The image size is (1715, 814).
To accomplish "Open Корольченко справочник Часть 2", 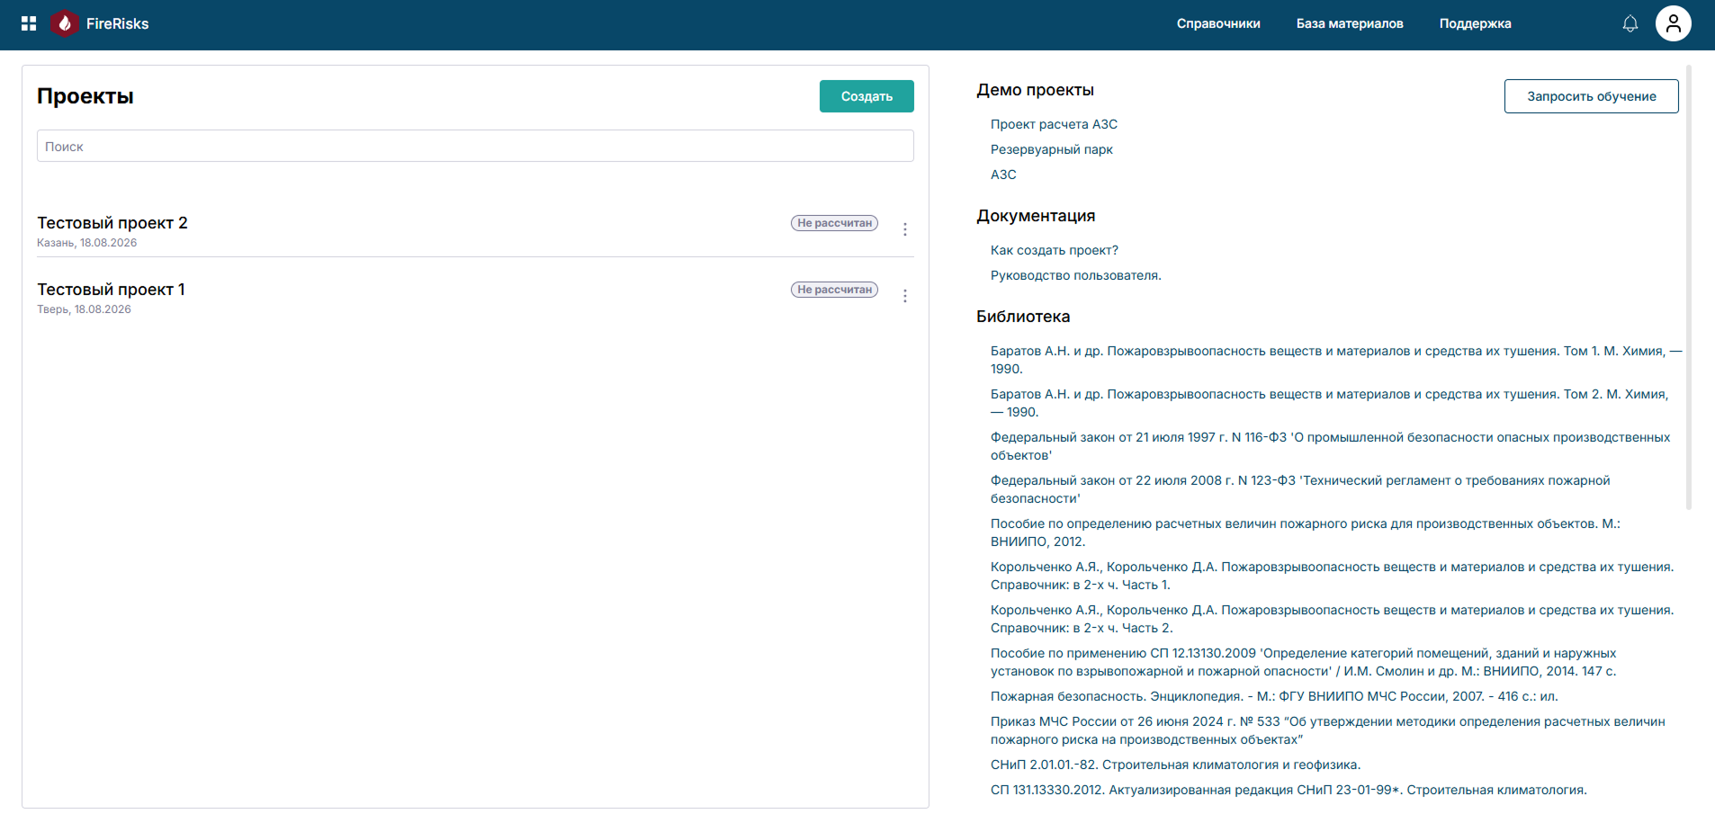I will (1332, 619).
